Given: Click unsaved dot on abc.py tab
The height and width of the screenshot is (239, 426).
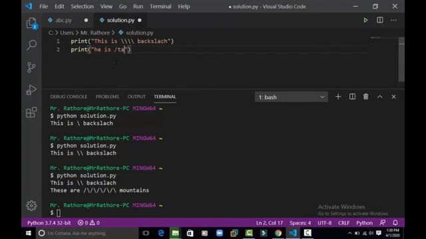Looking at the screenshot, I should tap(86, 21).
